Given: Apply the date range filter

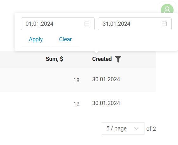Looking at the screenshot, I should click(x=36, y=39).
